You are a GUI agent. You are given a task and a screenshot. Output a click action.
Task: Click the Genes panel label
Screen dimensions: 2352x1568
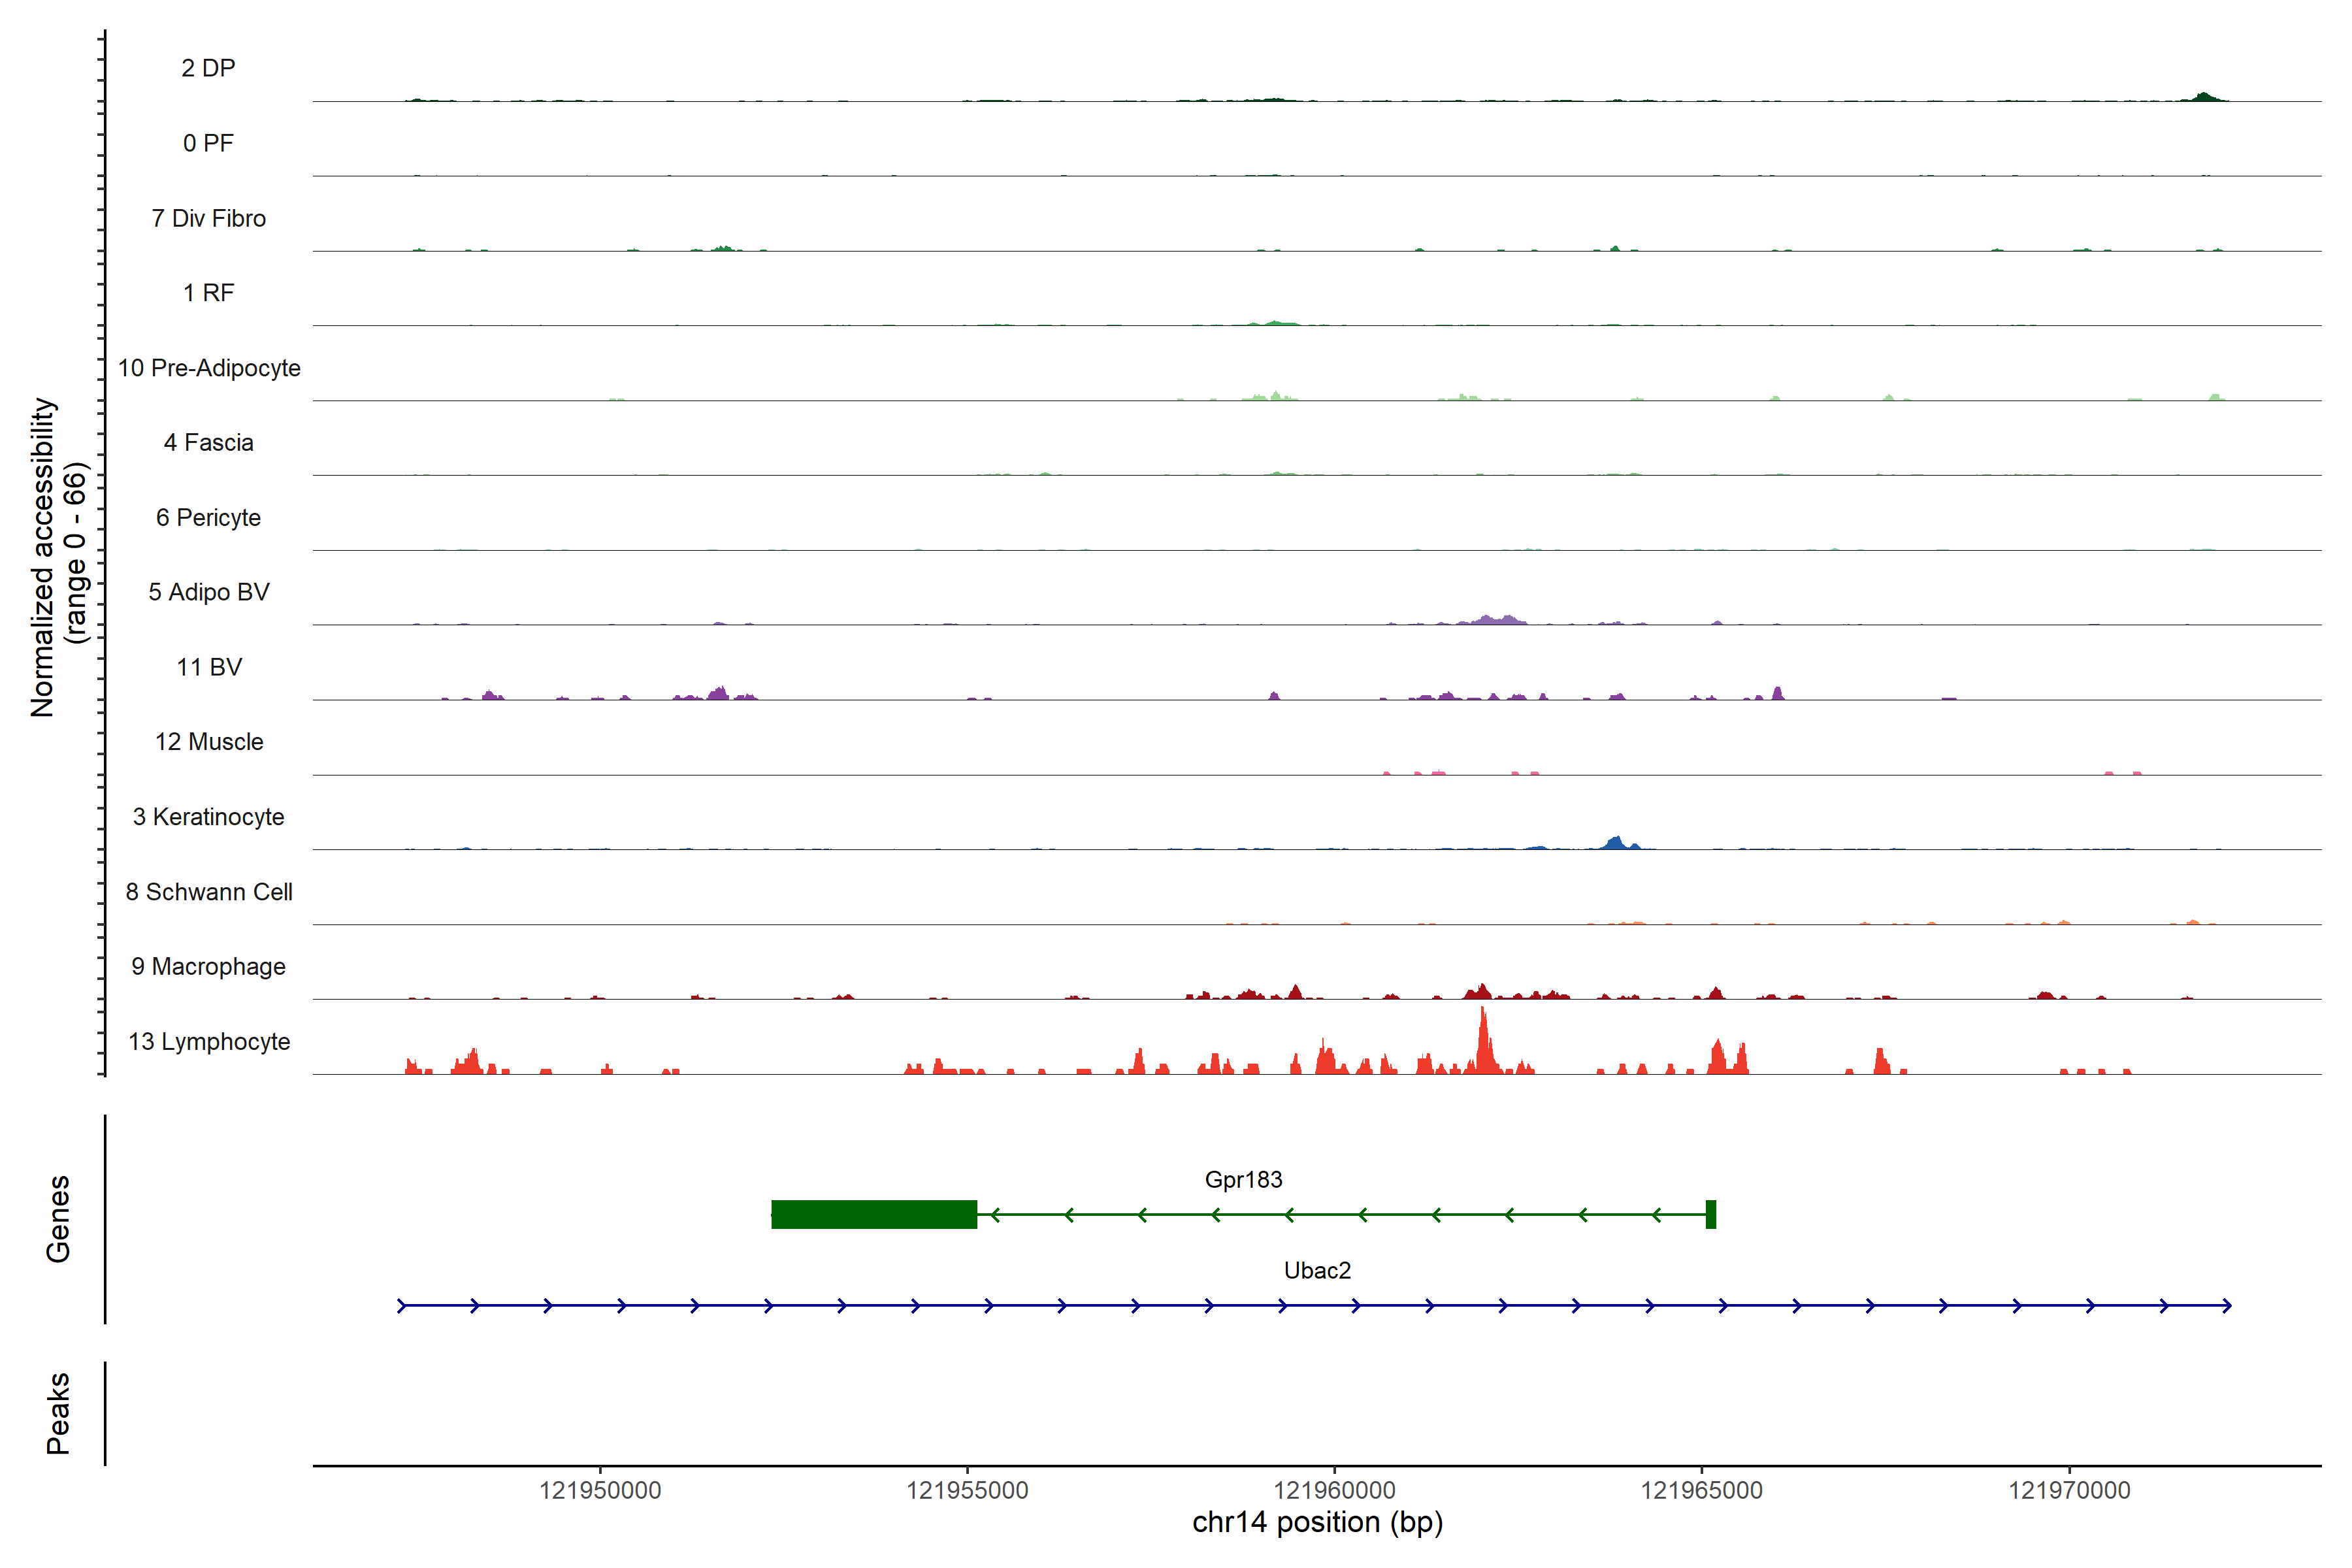58,1219
